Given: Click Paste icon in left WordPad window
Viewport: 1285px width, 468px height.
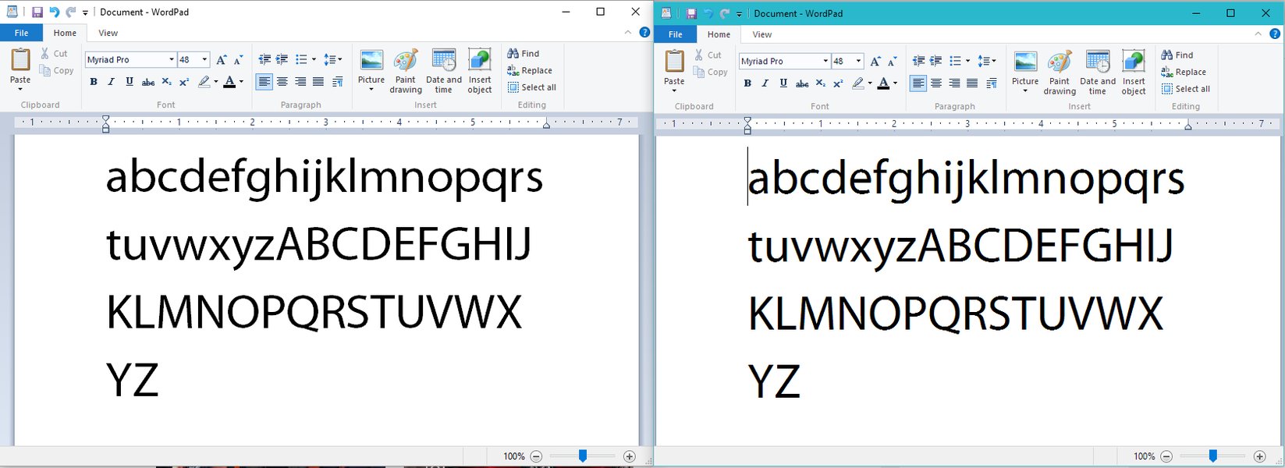Looking at the screenshot, I should coord(20,60).
